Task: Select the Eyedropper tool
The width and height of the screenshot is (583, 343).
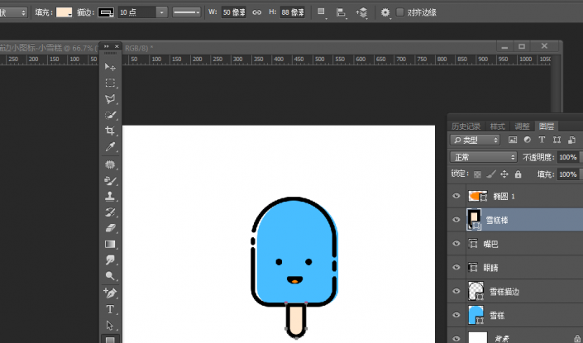Action: tap(110, 147)
